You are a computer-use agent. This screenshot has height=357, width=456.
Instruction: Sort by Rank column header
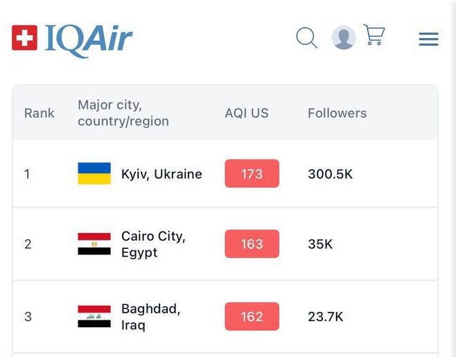click(x=39, y=113)
